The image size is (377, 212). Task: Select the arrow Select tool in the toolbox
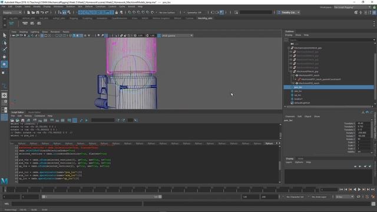click(x=4, y=35)
